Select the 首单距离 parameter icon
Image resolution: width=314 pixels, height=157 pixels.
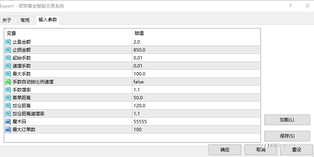[x=8, y=98]
